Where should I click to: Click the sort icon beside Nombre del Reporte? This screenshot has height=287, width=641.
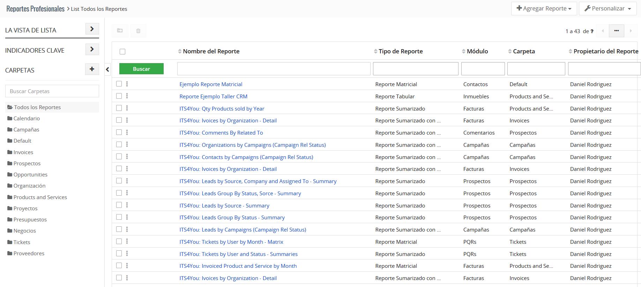[180, 51]
